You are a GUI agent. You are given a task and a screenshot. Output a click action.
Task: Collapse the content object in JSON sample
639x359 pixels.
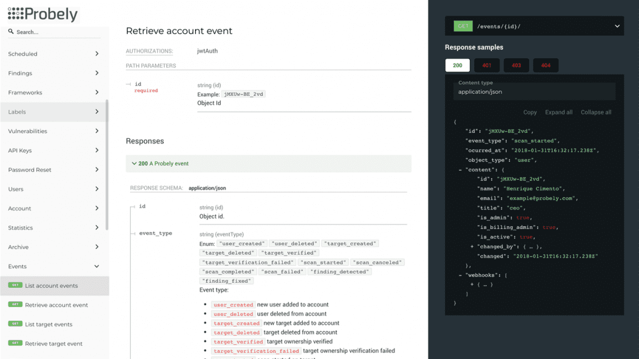click(460, 170)
